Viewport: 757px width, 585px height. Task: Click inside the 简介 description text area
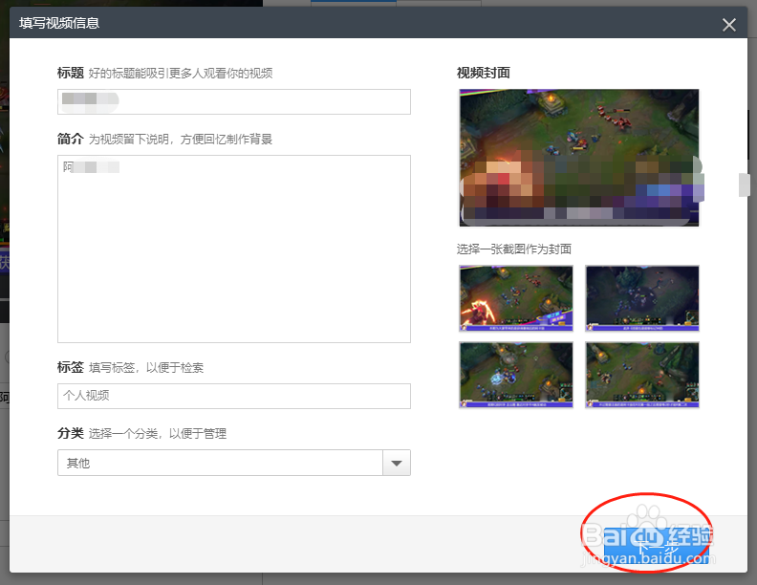click(x=234, y=249)
